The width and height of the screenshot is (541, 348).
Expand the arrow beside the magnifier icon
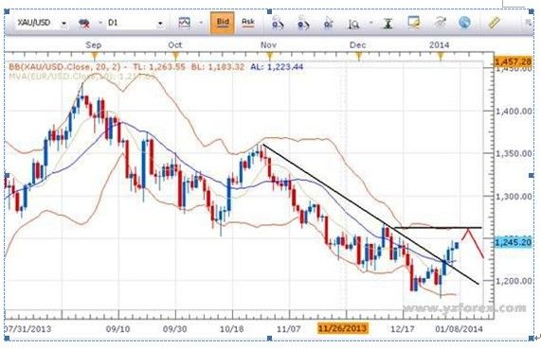click(370, 23)
